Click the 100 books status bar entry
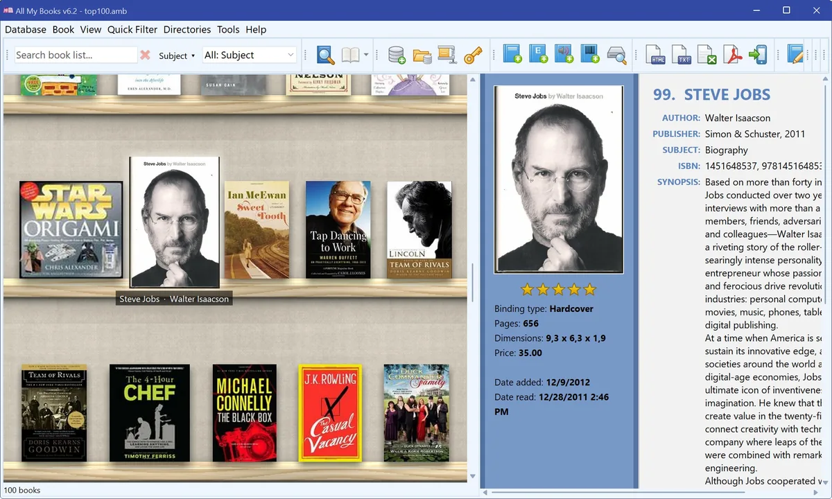Image resolution: width=832 pixels, height=499 pixels. 22,490
